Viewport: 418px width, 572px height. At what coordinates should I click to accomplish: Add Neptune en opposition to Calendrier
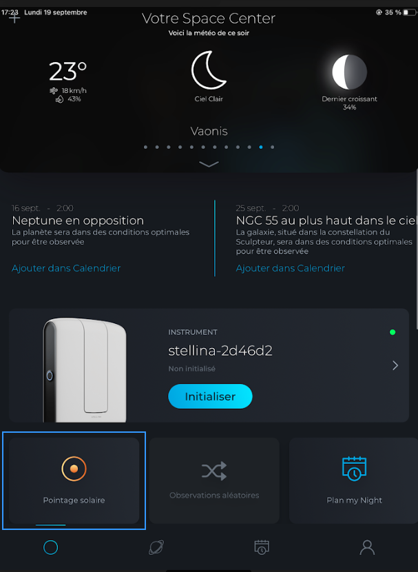point(66,268)
